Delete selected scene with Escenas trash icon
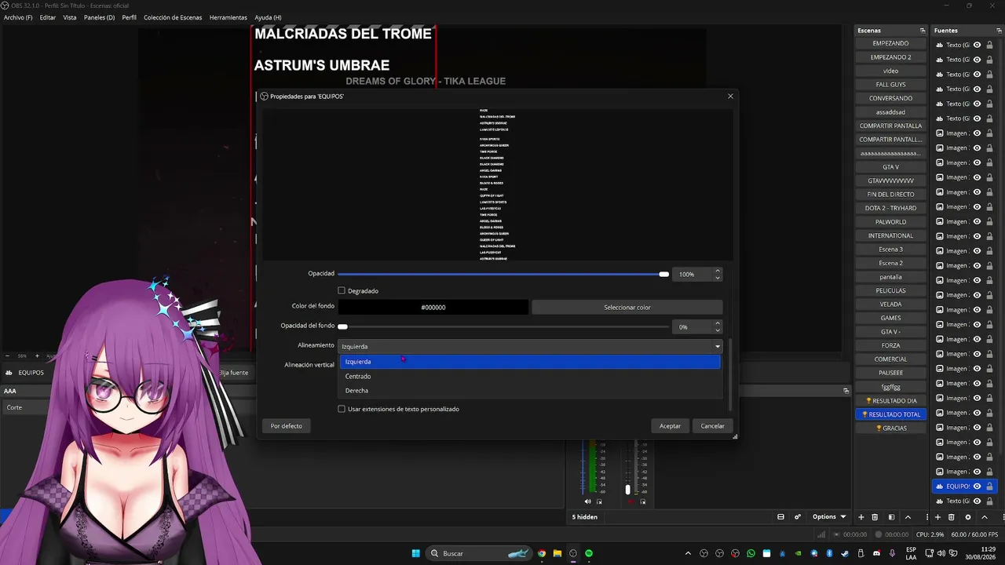 [876, 517]
